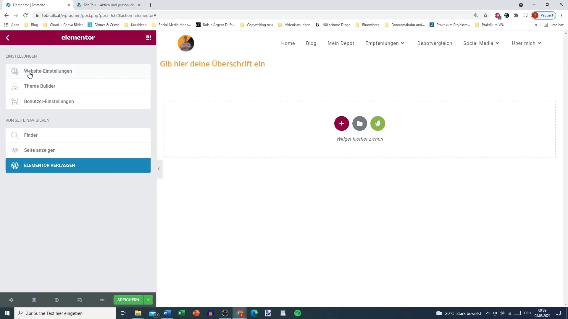
Task: Preview changes with eye icon
Action: [x=102, y=300]
